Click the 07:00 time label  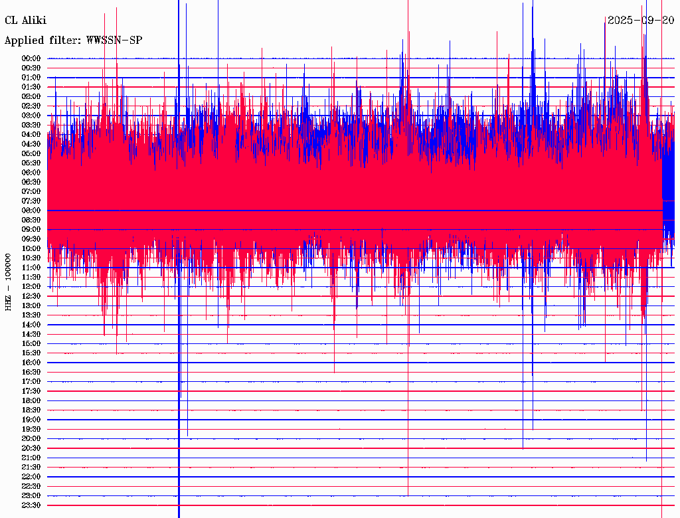(31, 192)
